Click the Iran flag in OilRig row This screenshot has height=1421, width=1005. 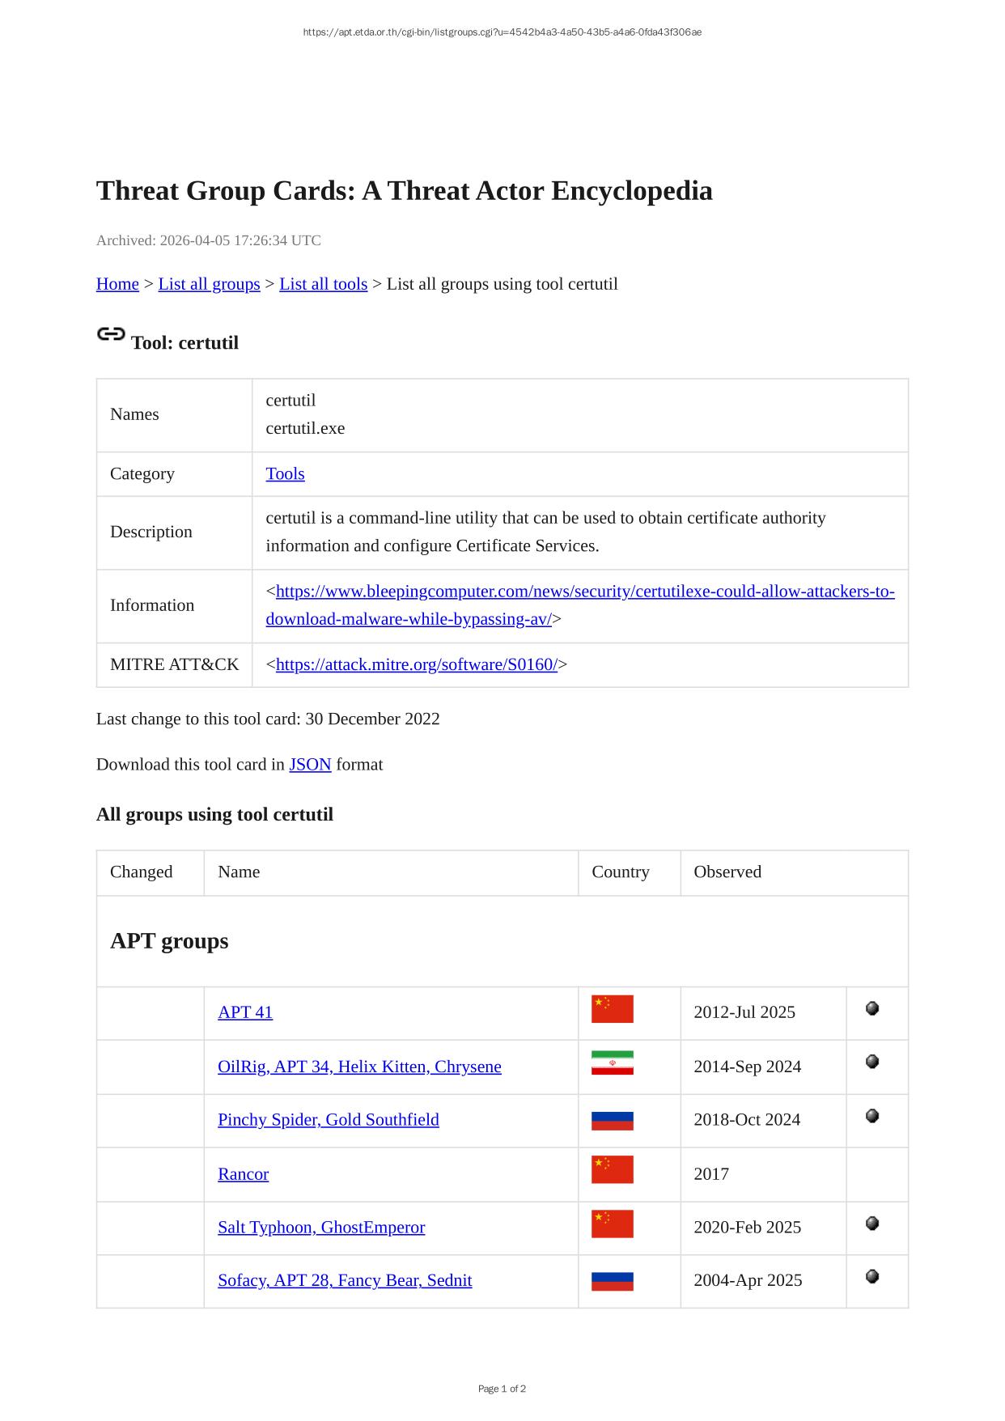click(612, 1063)
